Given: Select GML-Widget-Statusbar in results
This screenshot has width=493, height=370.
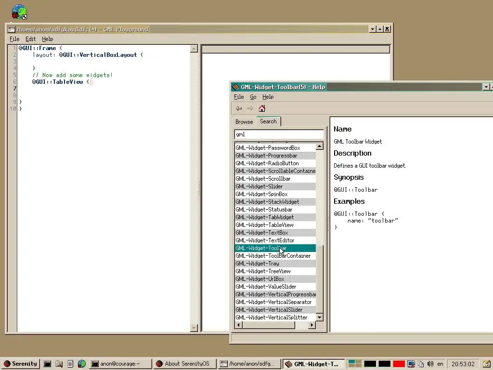Looking at the screenshot, I should [275, 210].
